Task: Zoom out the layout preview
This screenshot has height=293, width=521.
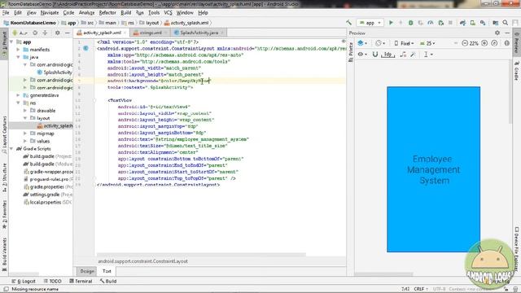Action: (x=465, y=43)
